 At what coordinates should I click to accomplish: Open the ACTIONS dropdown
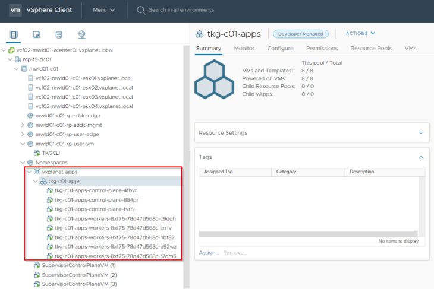pos(361,33)
